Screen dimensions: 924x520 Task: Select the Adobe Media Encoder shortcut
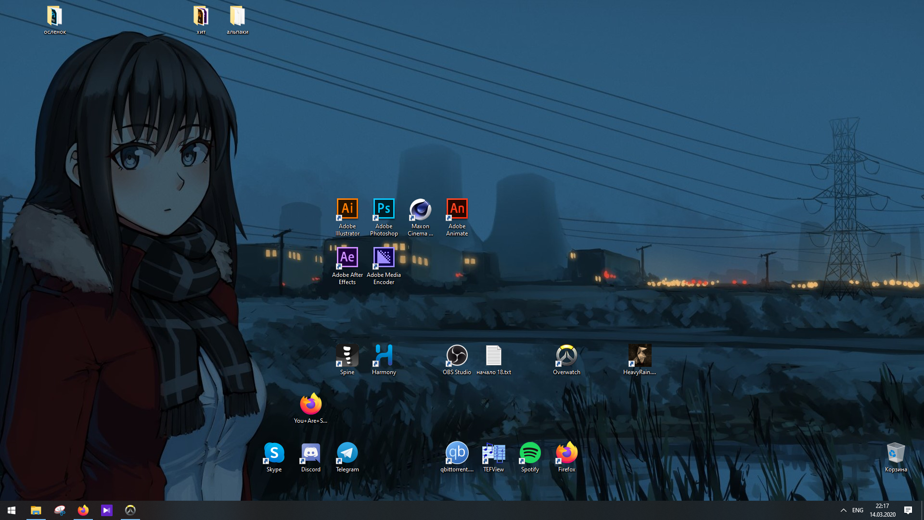(384, 266)
